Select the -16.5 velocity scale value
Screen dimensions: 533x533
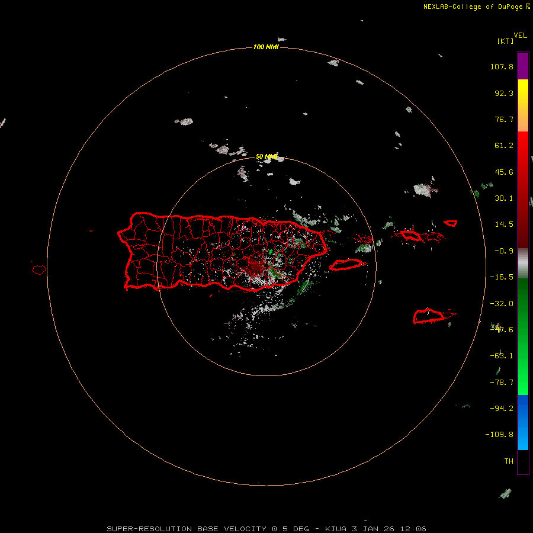pos(502,277)
